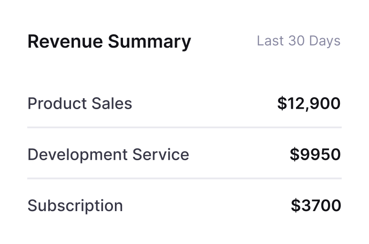The image size is (369, 244).
Task: Click the dollar sign of the Subscription amount
Action: (296, 205)
